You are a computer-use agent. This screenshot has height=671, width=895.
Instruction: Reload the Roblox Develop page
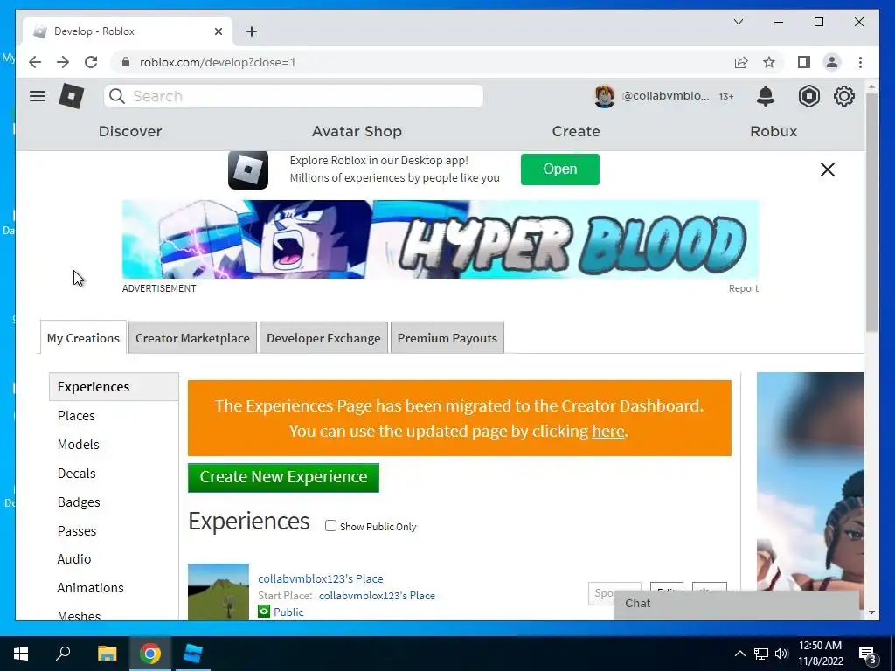point(91,62)
